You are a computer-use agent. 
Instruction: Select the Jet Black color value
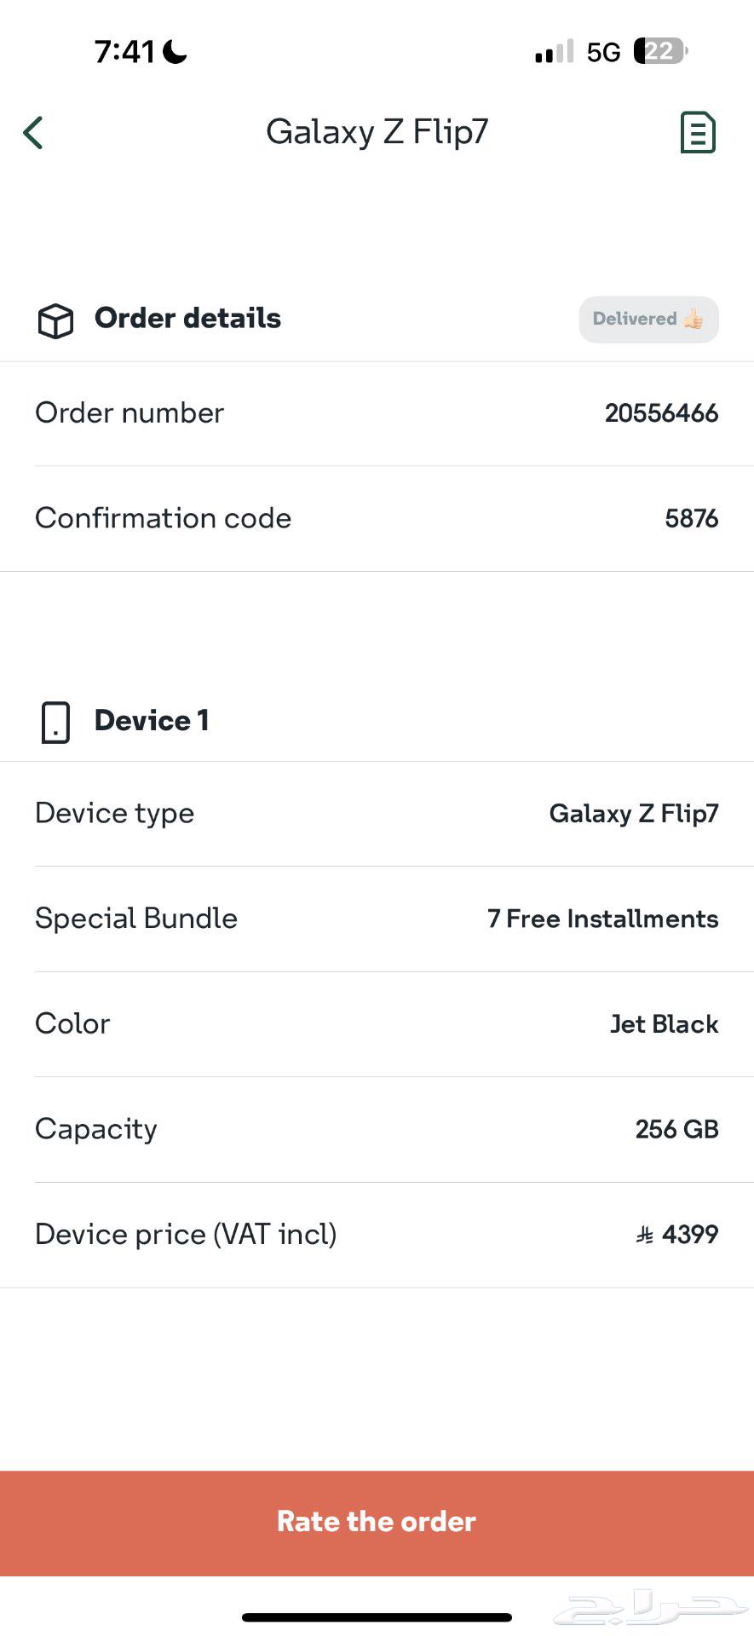coord(664,1023)
